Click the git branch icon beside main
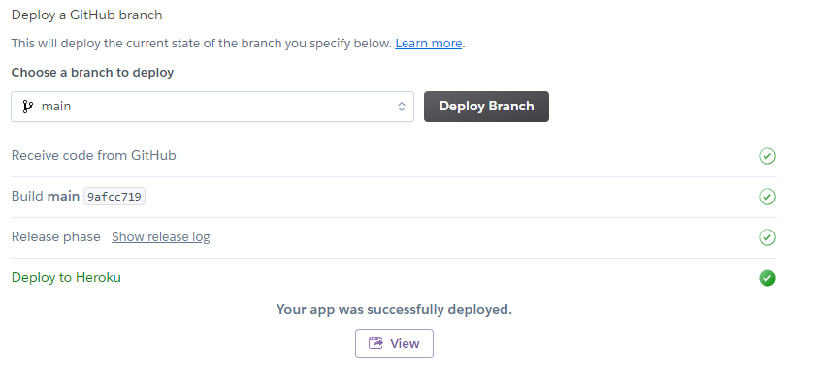Image resolution: width=814 pixels, height=371 pixels. click(27, 107)
